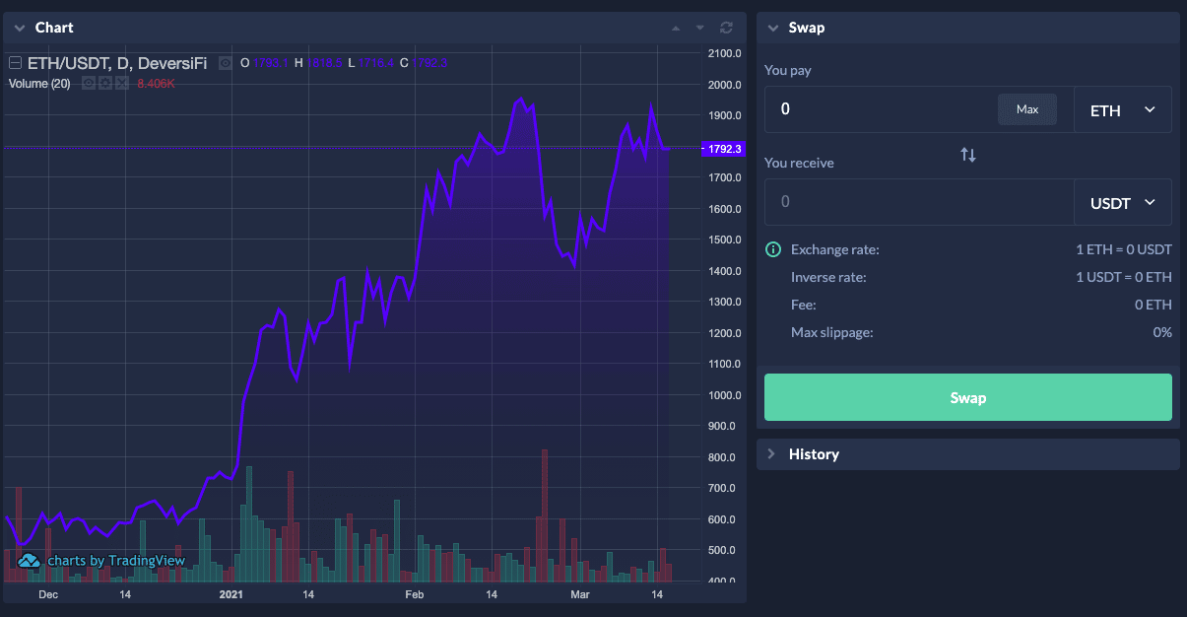Viewport: 1187px width, 617px height.
Task: Click the green Swap button
Action: (x=968, y=398)
